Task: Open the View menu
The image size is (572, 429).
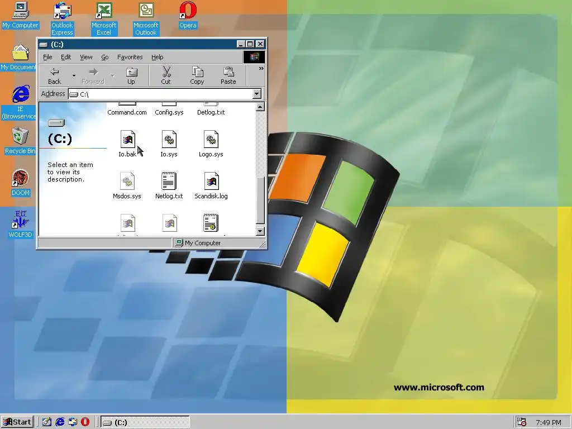Action: 86,57
